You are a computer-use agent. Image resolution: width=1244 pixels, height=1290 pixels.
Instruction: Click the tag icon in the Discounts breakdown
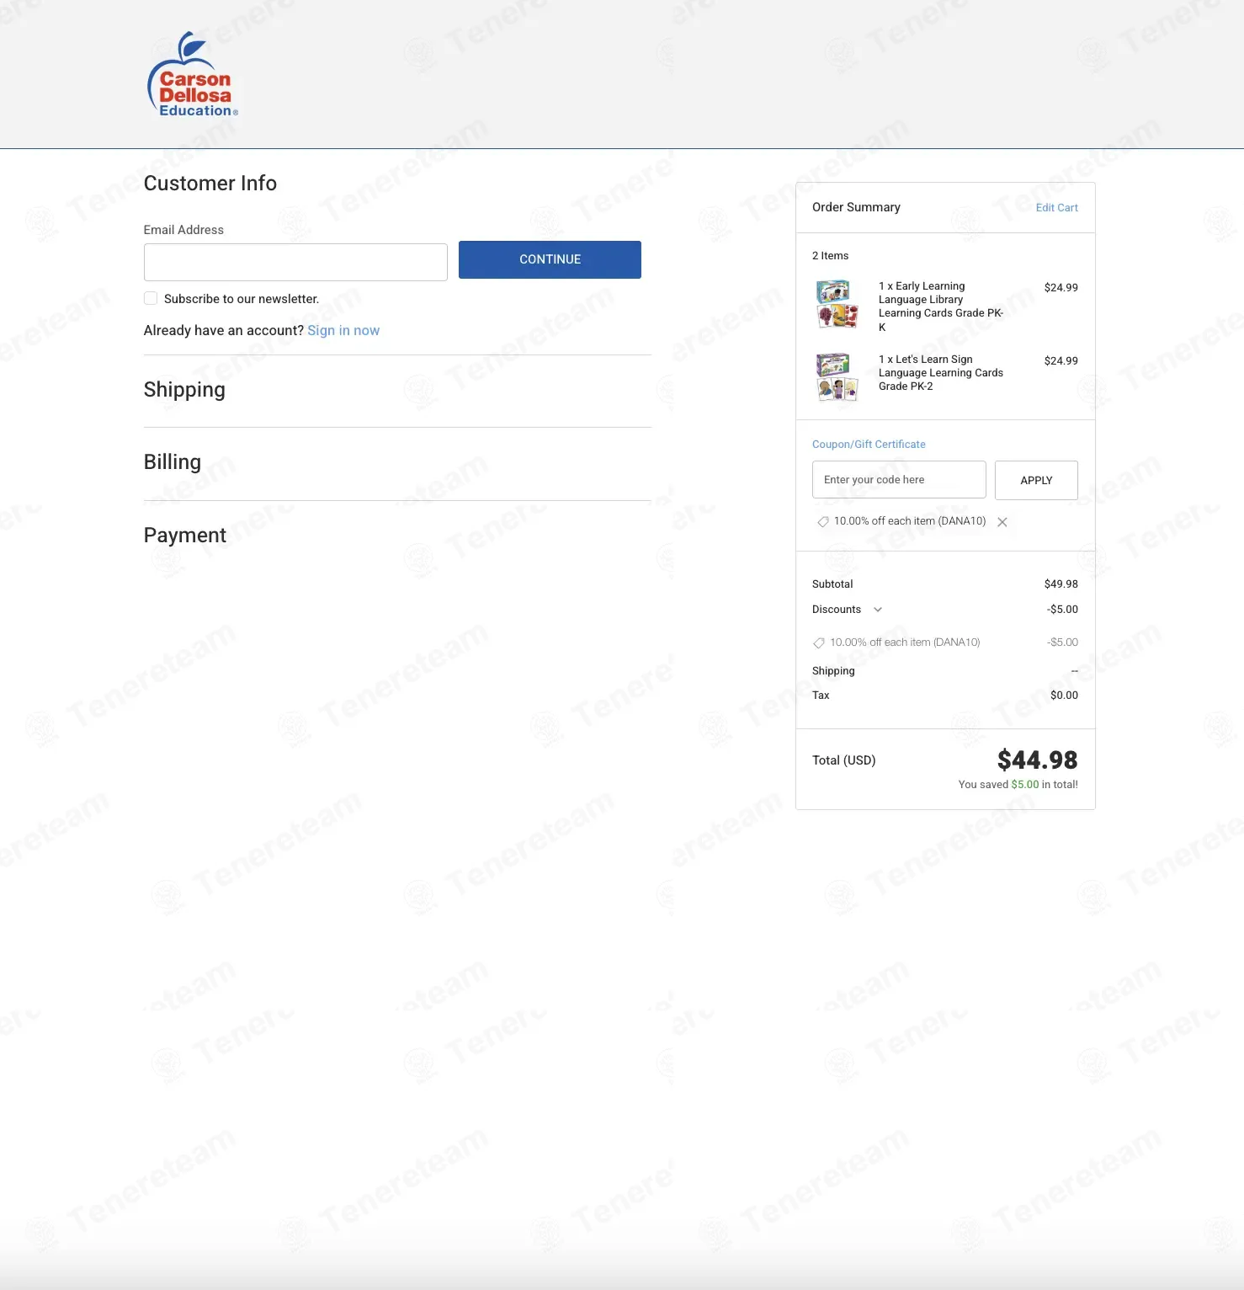[819, 643]
